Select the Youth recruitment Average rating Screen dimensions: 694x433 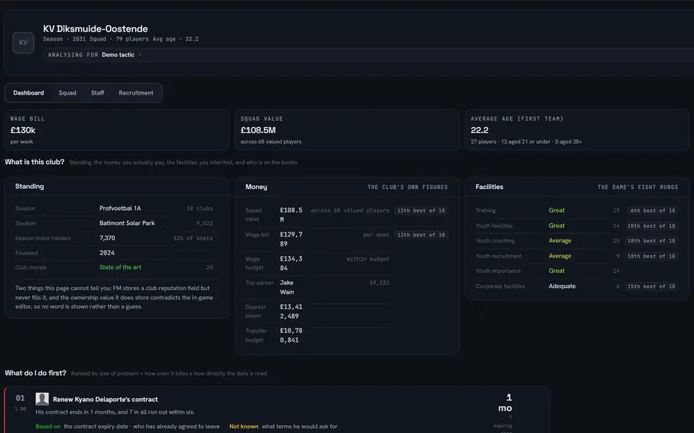click(560, 256)
